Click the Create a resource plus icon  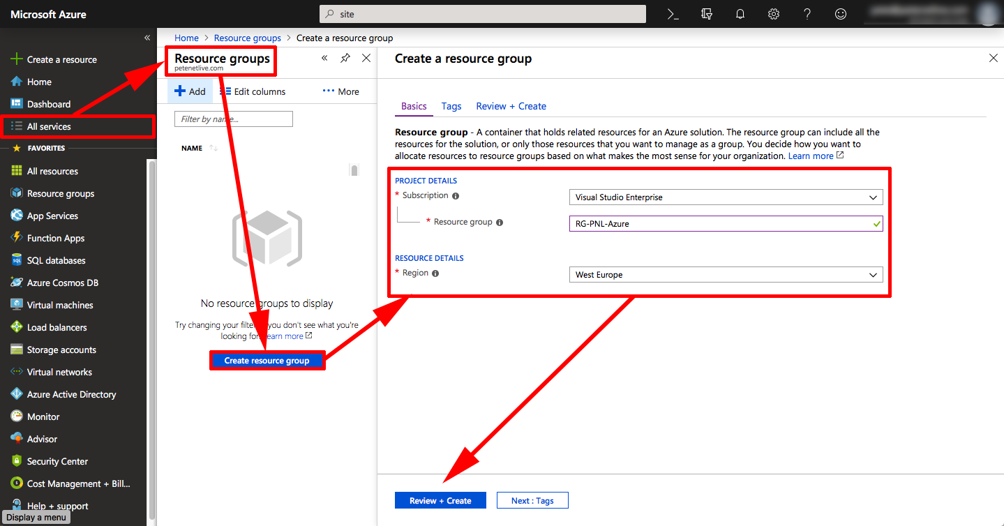pos(17,59)
